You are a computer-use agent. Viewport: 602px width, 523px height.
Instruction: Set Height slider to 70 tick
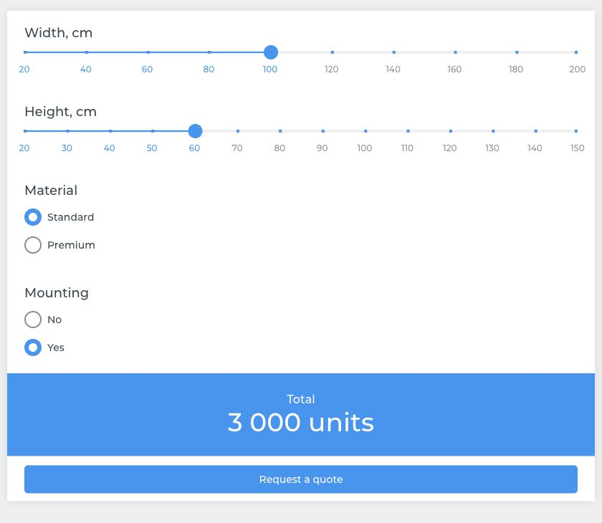coord(238,131)
